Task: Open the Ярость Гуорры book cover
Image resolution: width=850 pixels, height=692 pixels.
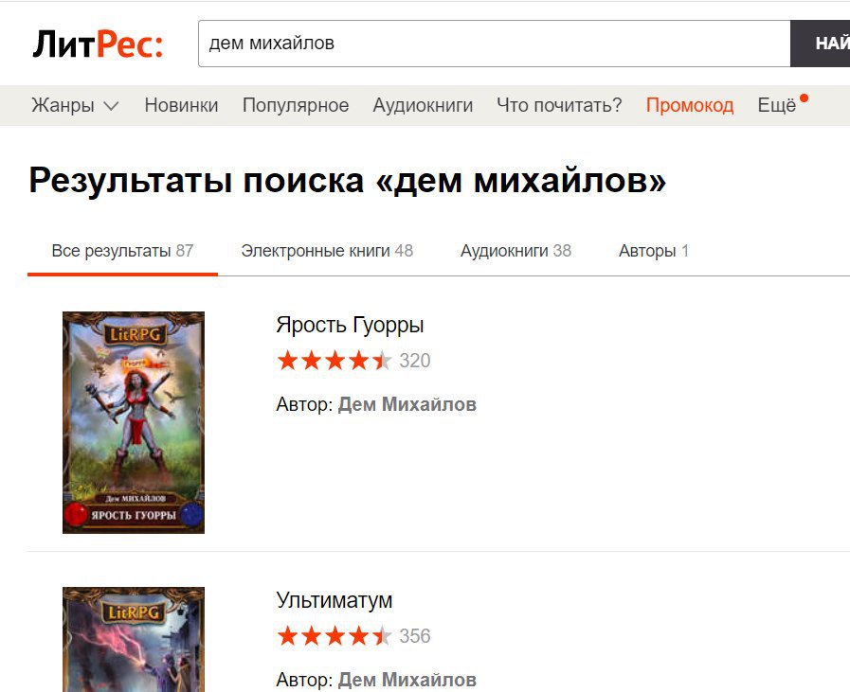Action: [134, 422]
